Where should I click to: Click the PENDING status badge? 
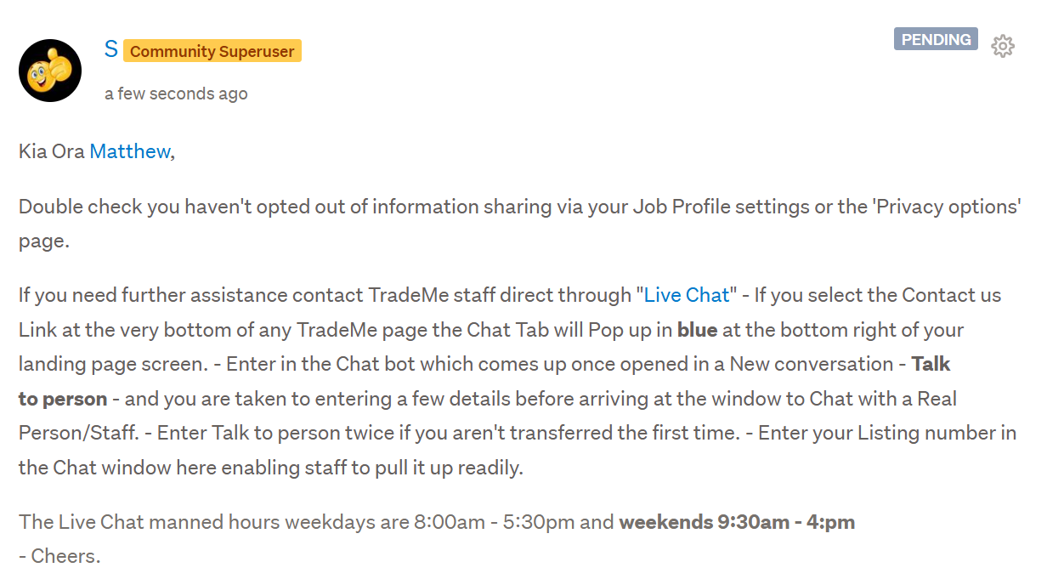point(936,40)
